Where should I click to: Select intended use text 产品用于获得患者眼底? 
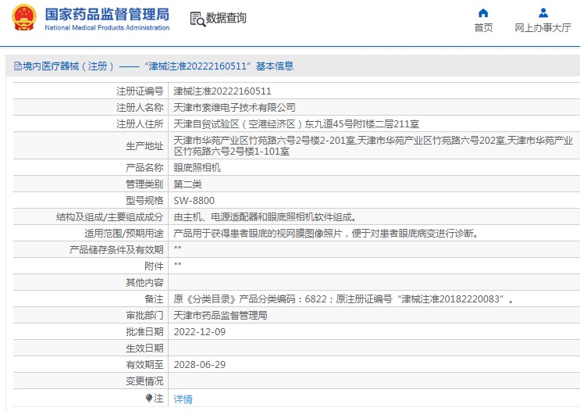326,234
